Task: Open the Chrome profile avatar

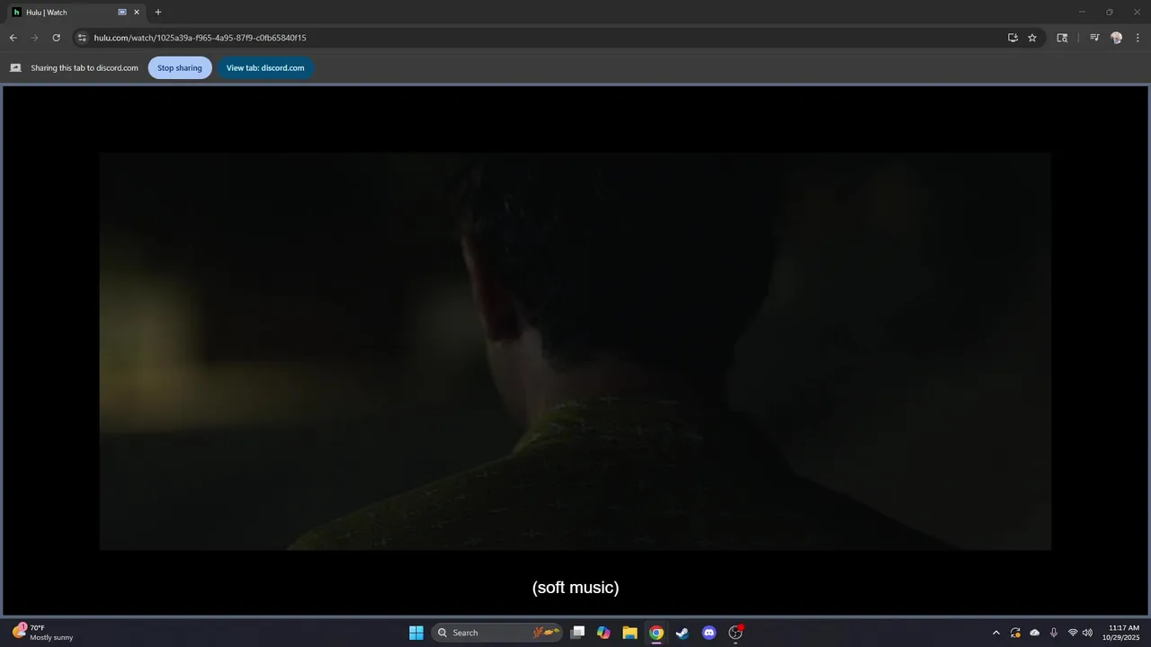Action: (x=1117, y=38)
